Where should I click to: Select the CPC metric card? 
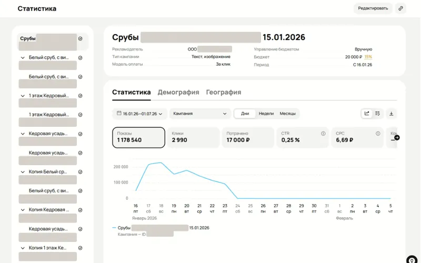(x=357, y=137)
